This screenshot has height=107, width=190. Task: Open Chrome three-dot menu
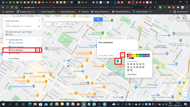pos(187,7)
